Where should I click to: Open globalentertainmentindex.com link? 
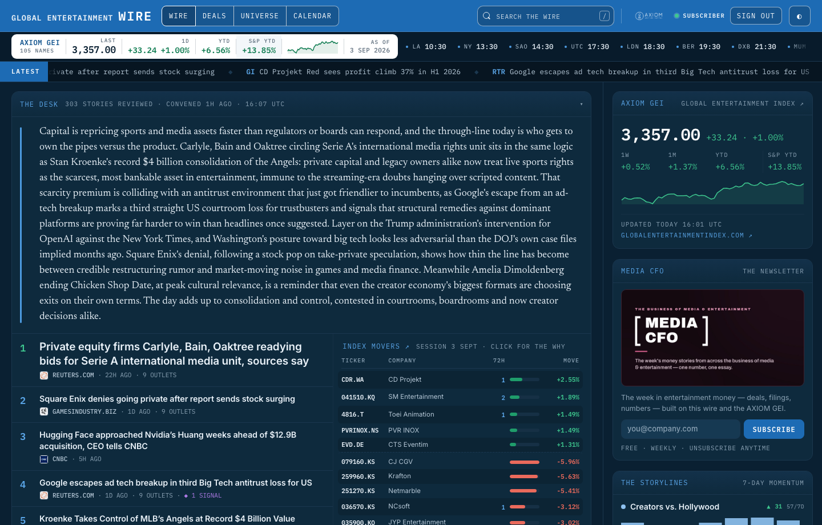(687, 235)
